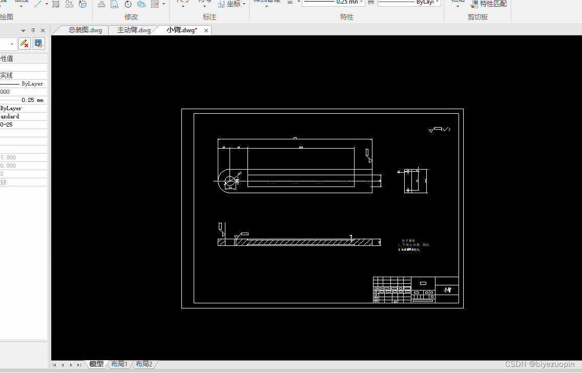
Task: Click the quick select icon in panel
Action: coord(38,44)
